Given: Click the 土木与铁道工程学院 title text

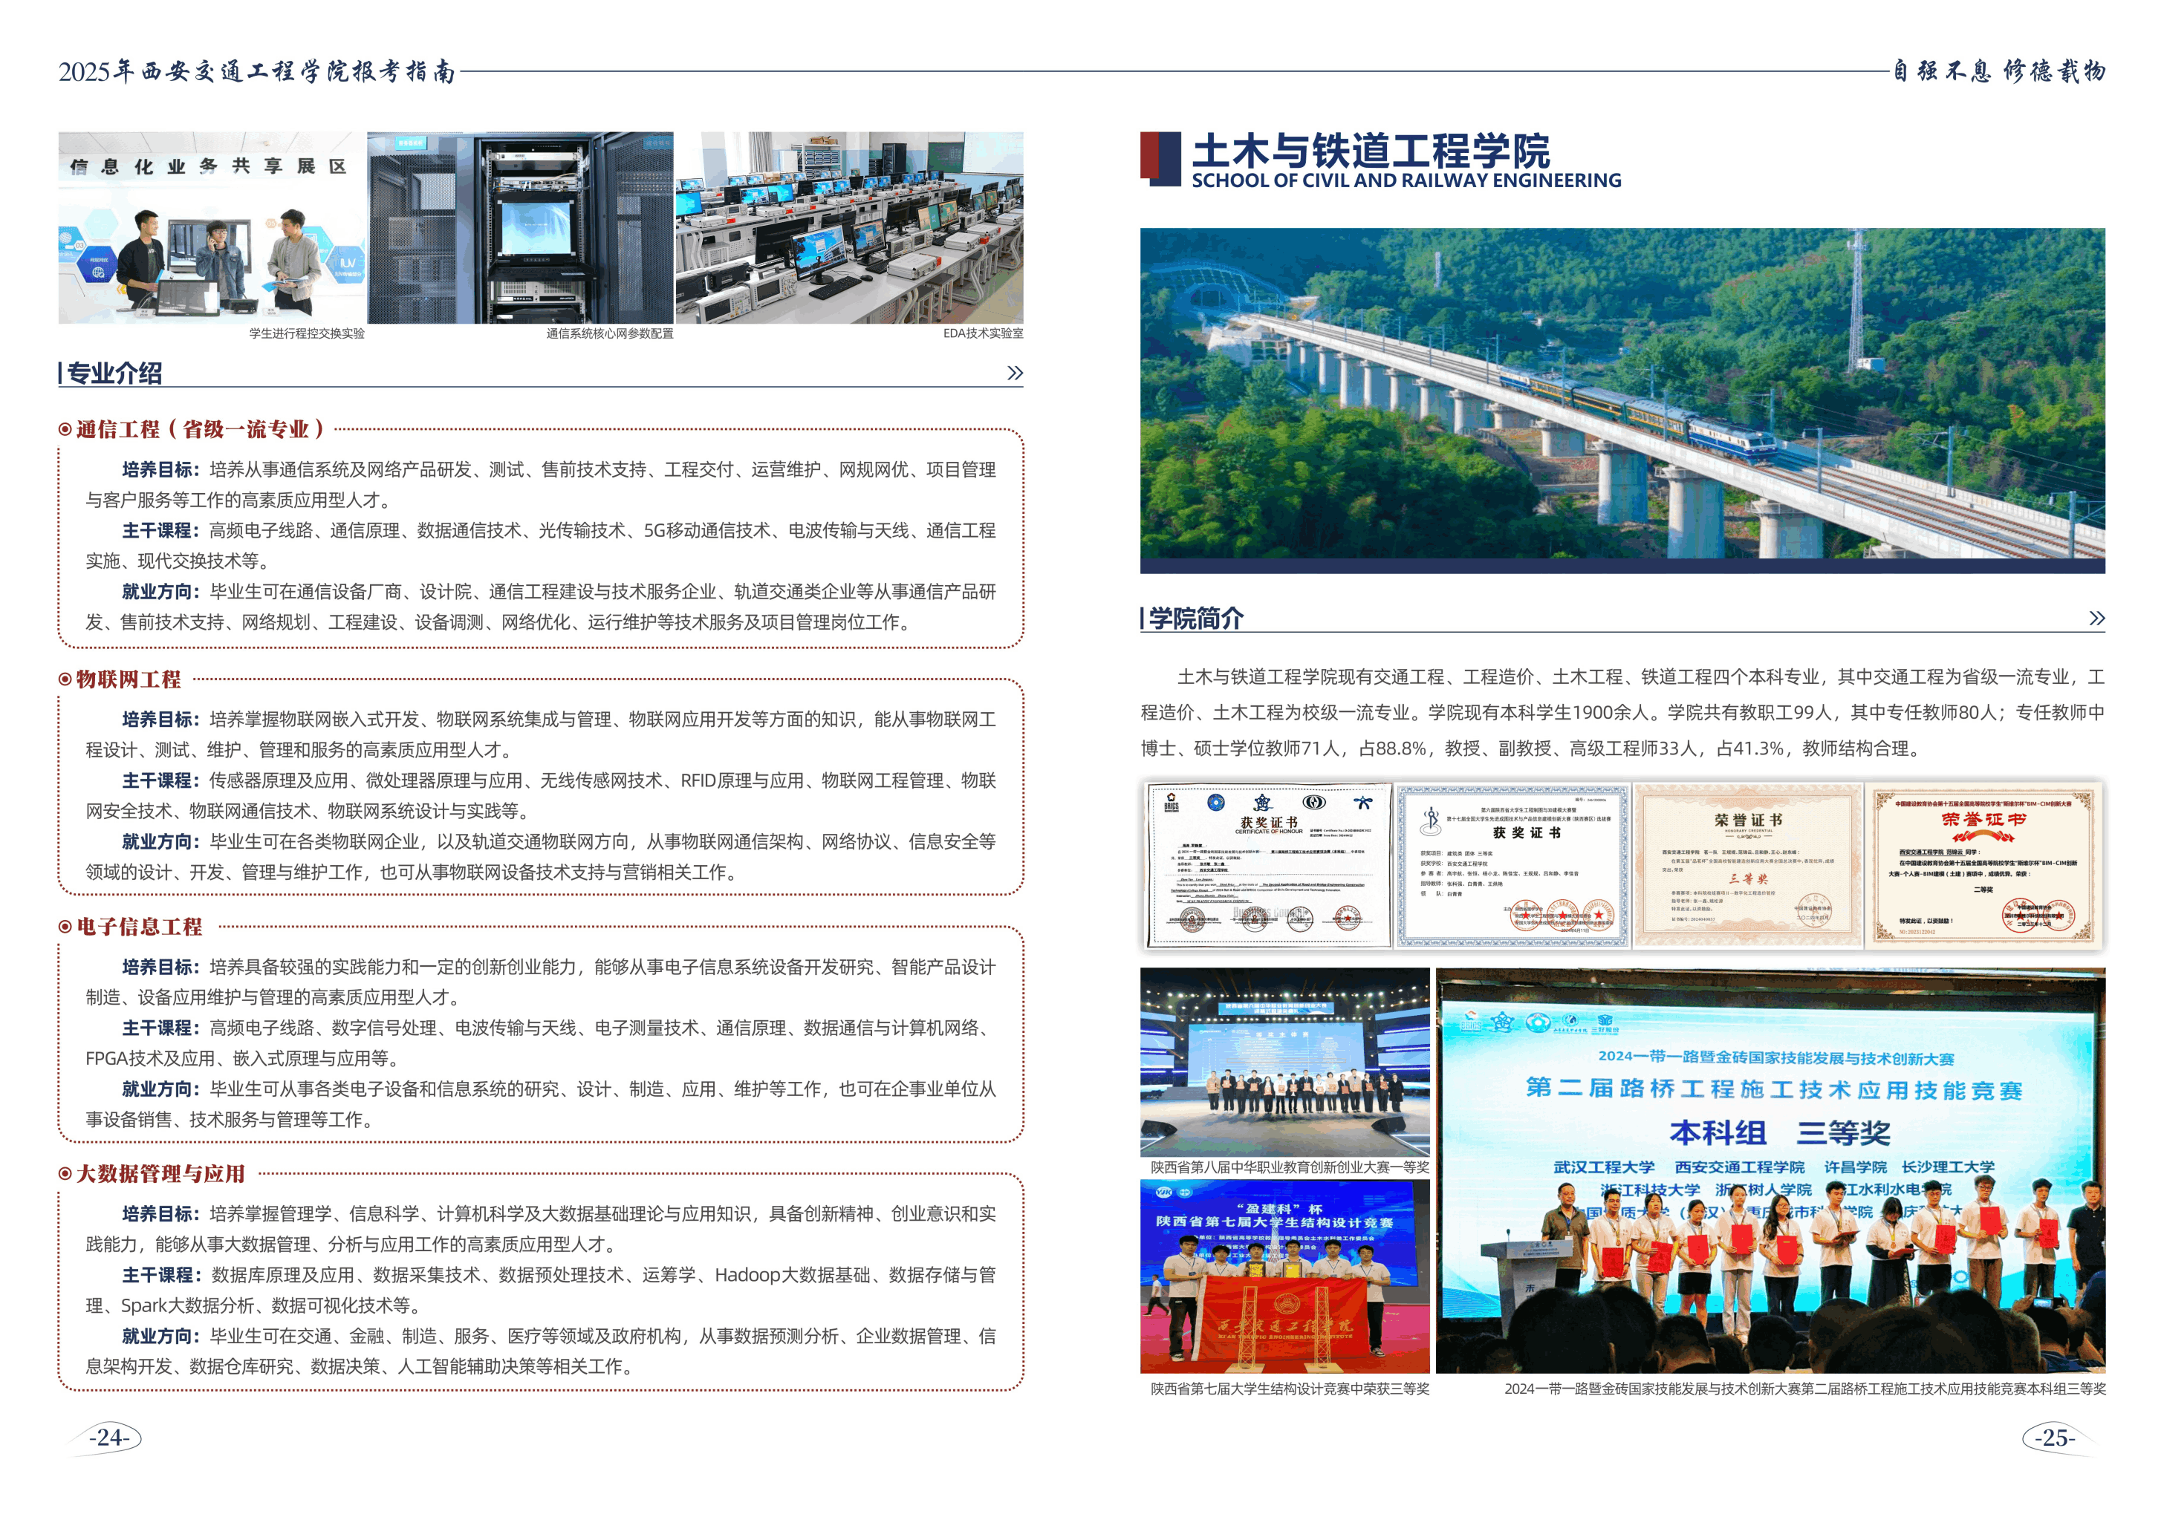Looking at the screenshot, I should click(x=1371, y=151).
